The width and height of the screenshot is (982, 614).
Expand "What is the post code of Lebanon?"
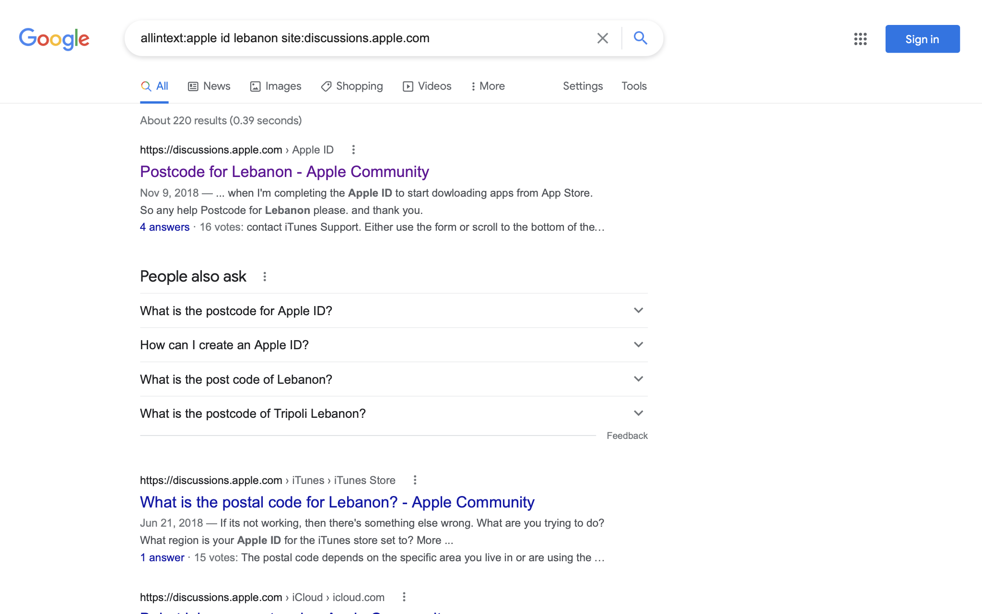(x=638, y=379)
